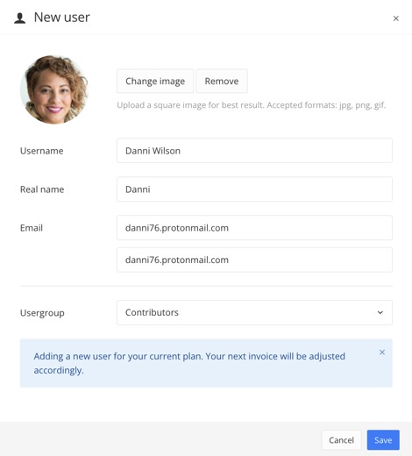
Task: Click the Real name label
Action: click(x=42, y=189)
